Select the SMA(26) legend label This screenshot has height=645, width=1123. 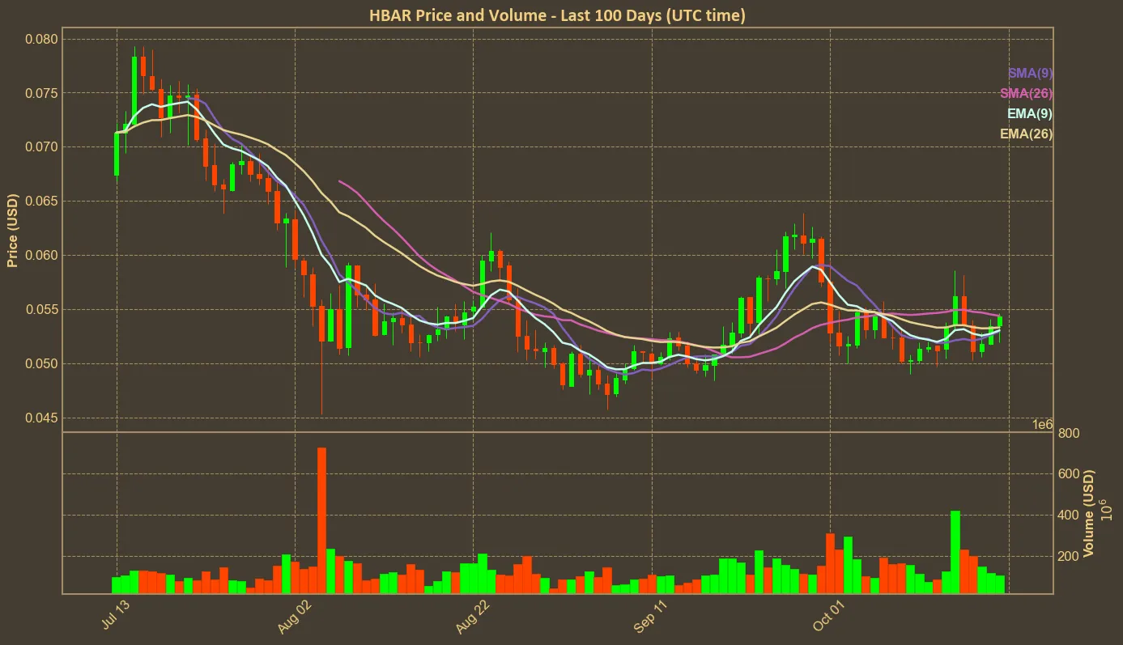[1027, 93]
